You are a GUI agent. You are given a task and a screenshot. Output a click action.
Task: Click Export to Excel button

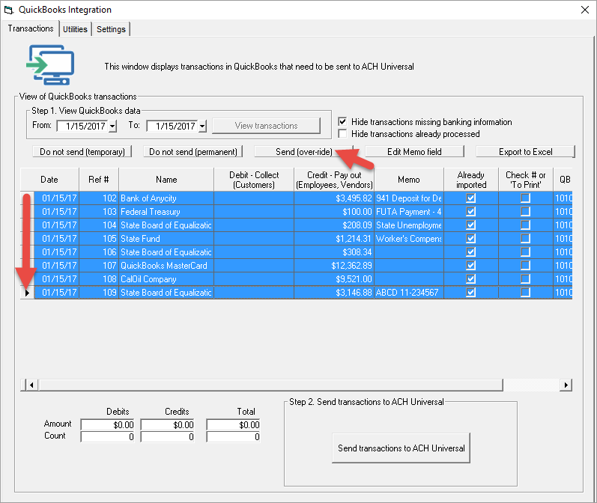525,152
